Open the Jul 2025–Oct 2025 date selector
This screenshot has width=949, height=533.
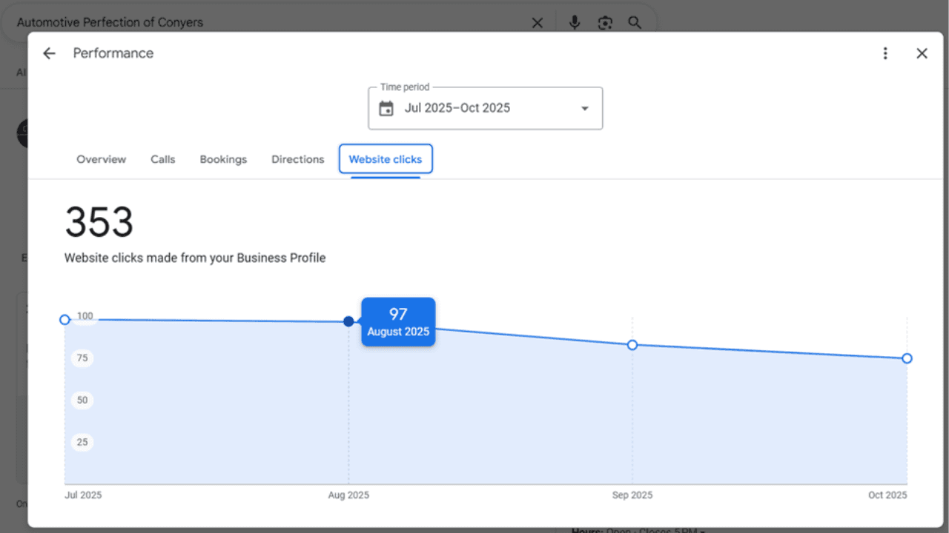[x=457, y=108]
